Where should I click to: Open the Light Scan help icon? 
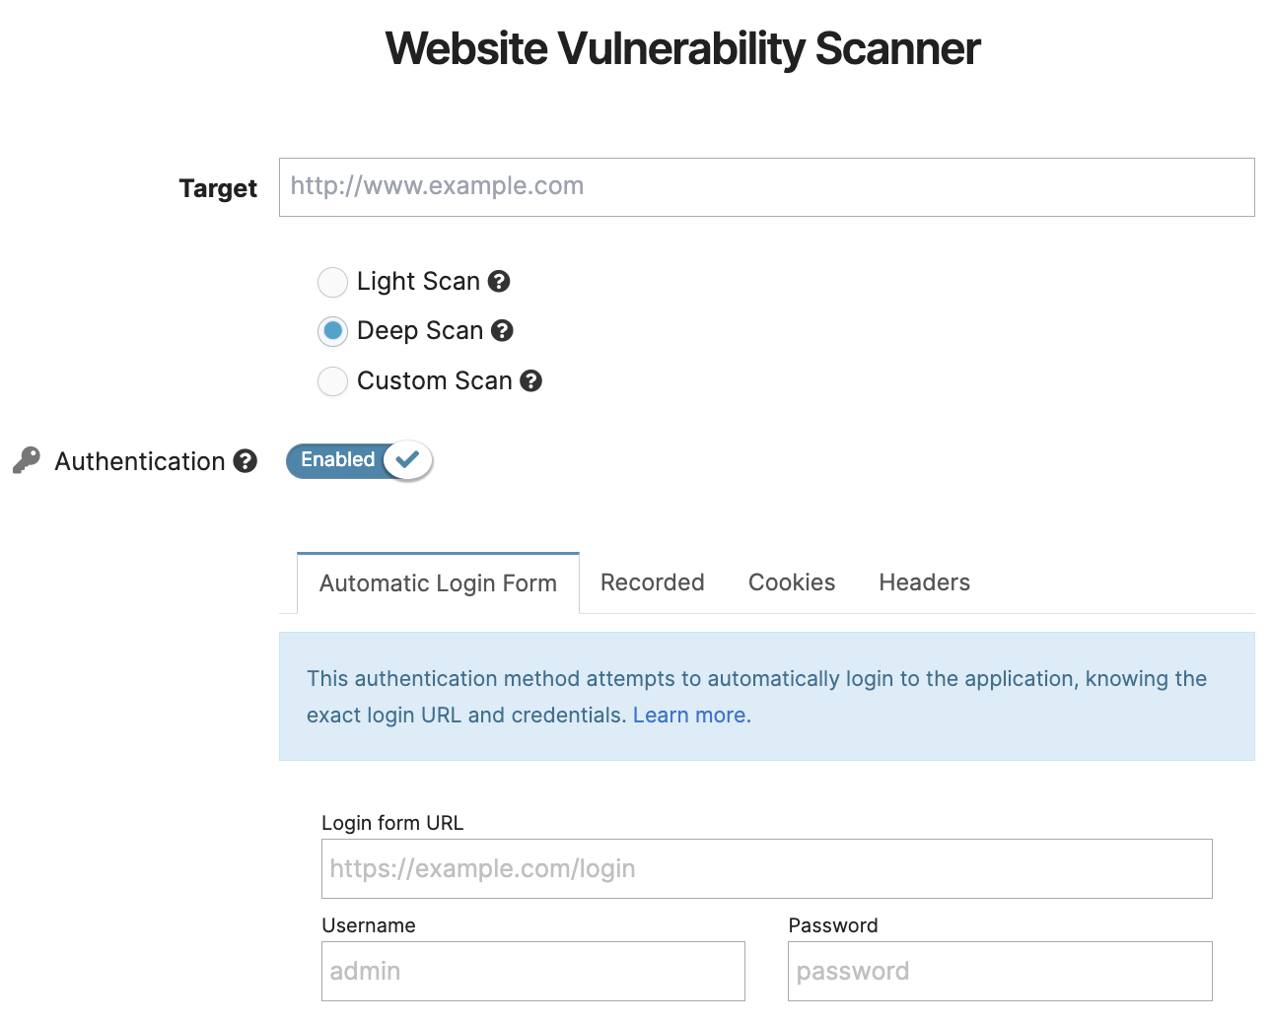[500, 282]
